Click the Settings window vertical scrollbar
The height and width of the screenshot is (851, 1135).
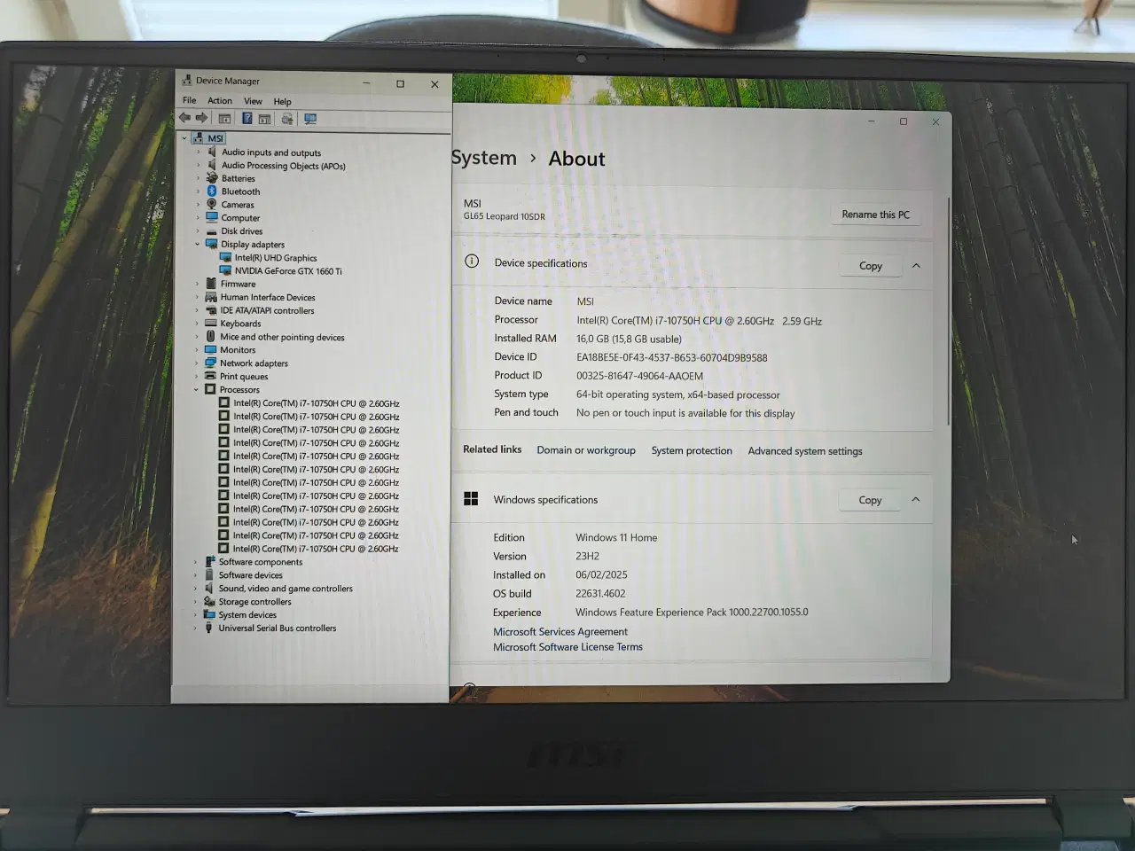948,310
